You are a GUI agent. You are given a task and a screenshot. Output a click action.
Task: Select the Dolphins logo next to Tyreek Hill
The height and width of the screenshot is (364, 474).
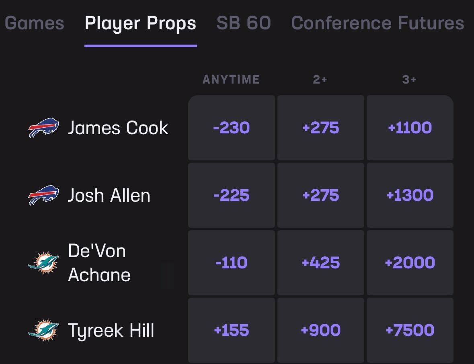(44, 330)
